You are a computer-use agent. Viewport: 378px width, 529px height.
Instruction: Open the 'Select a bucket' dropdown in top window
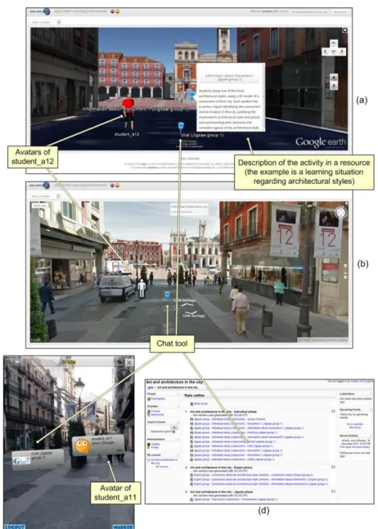click(x=45, y=22)
